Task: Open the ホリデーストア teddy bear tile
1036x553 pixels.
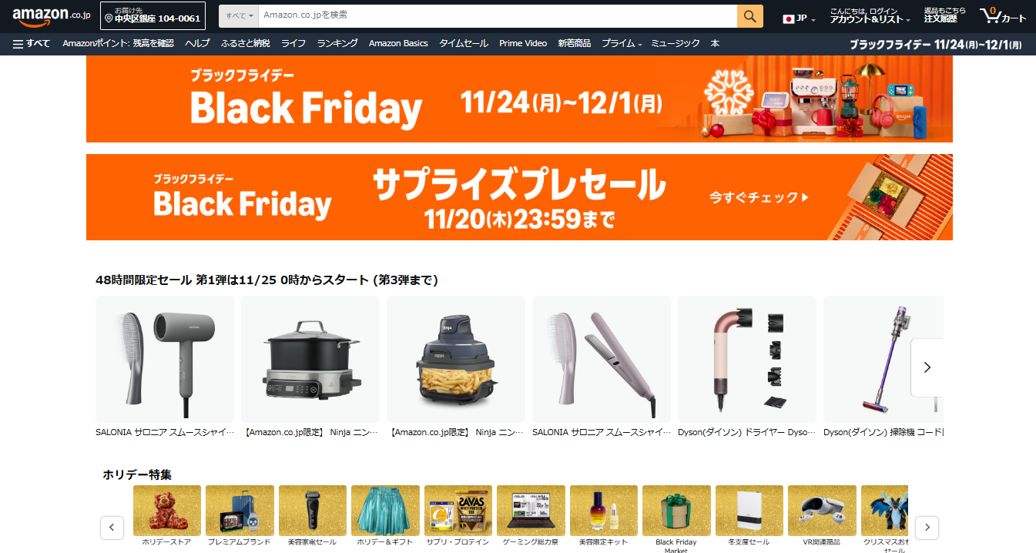Action: tap(167, 511)
